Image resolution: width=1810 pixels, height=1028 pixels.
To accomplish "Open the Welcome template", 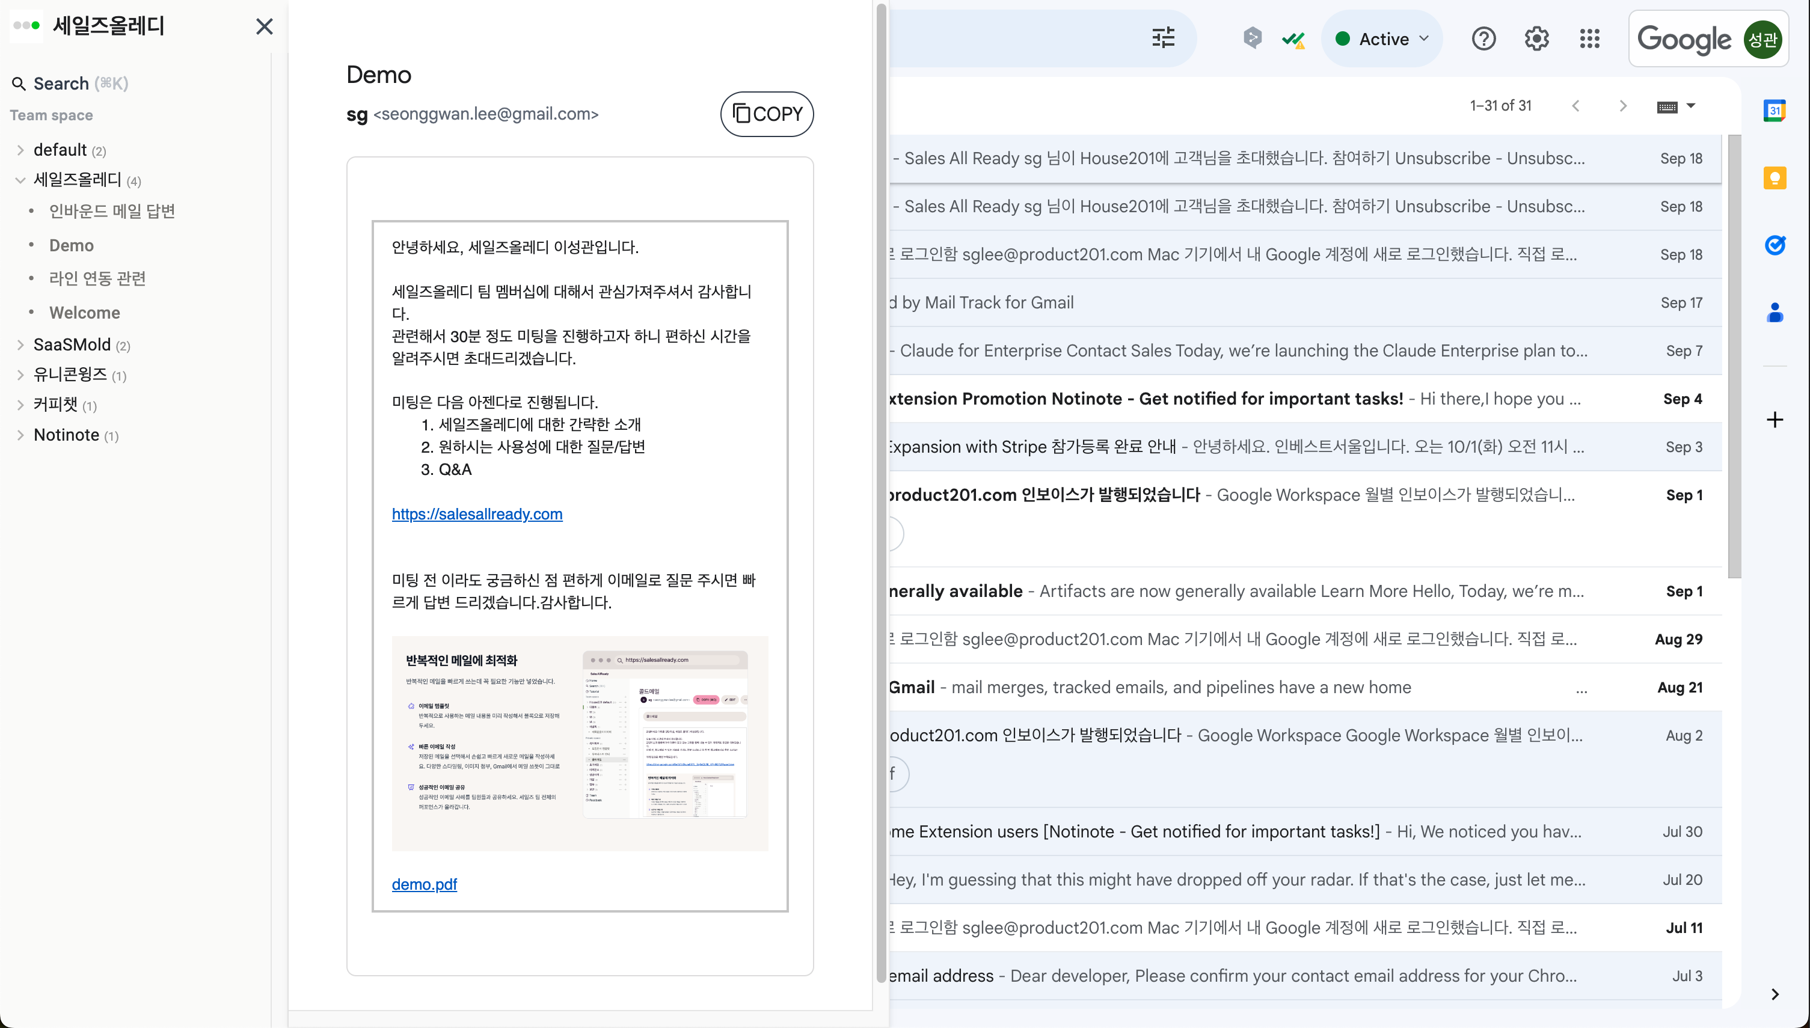I will pos(85,312).
